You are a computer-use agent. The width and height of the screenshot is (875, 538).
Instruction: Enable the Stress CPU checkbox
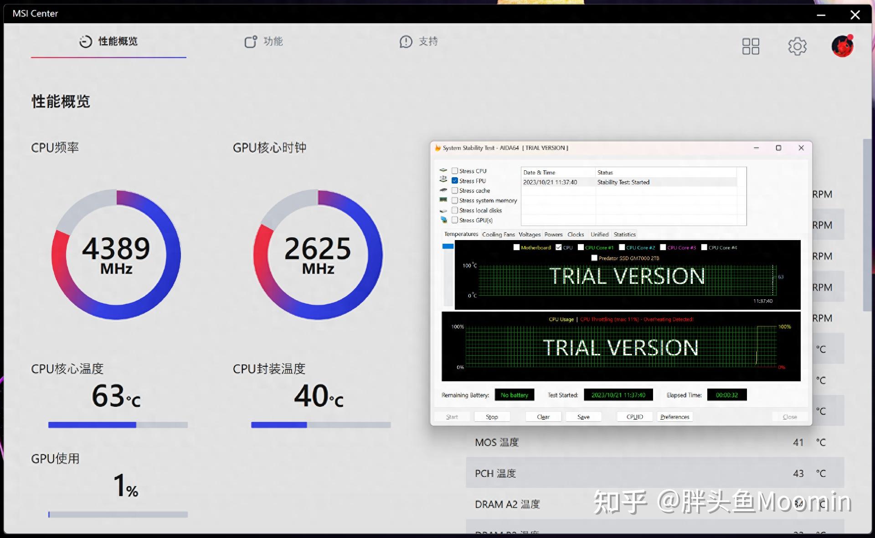[x=455, y=171]
